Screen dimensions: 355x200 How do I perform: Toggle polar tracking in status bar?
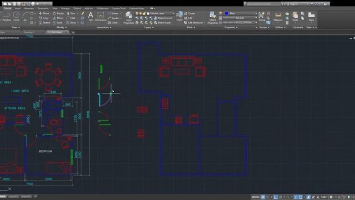281,197
